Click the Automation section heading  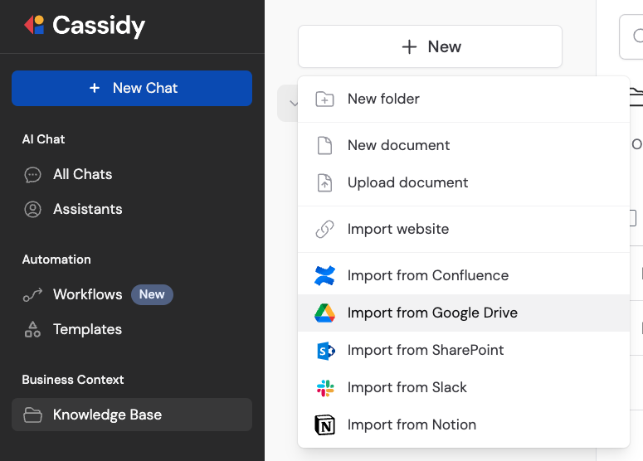pyautogui.click(x=56, y=260)
